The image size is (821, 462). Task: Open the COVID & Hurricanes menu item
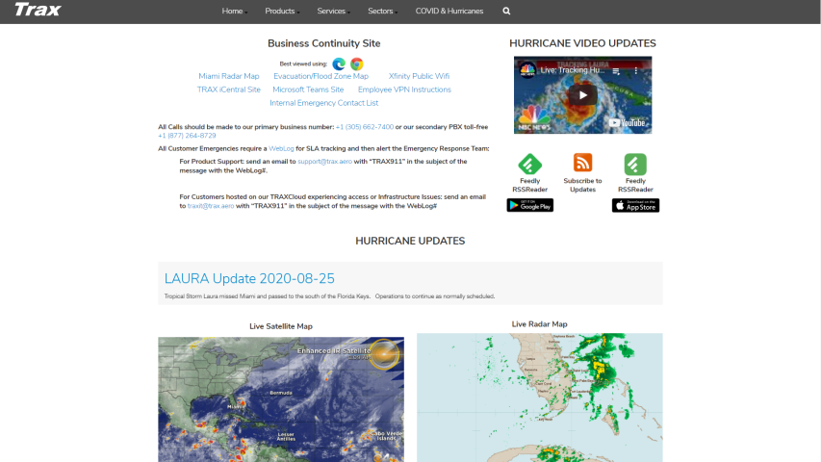tap(449, 12)
